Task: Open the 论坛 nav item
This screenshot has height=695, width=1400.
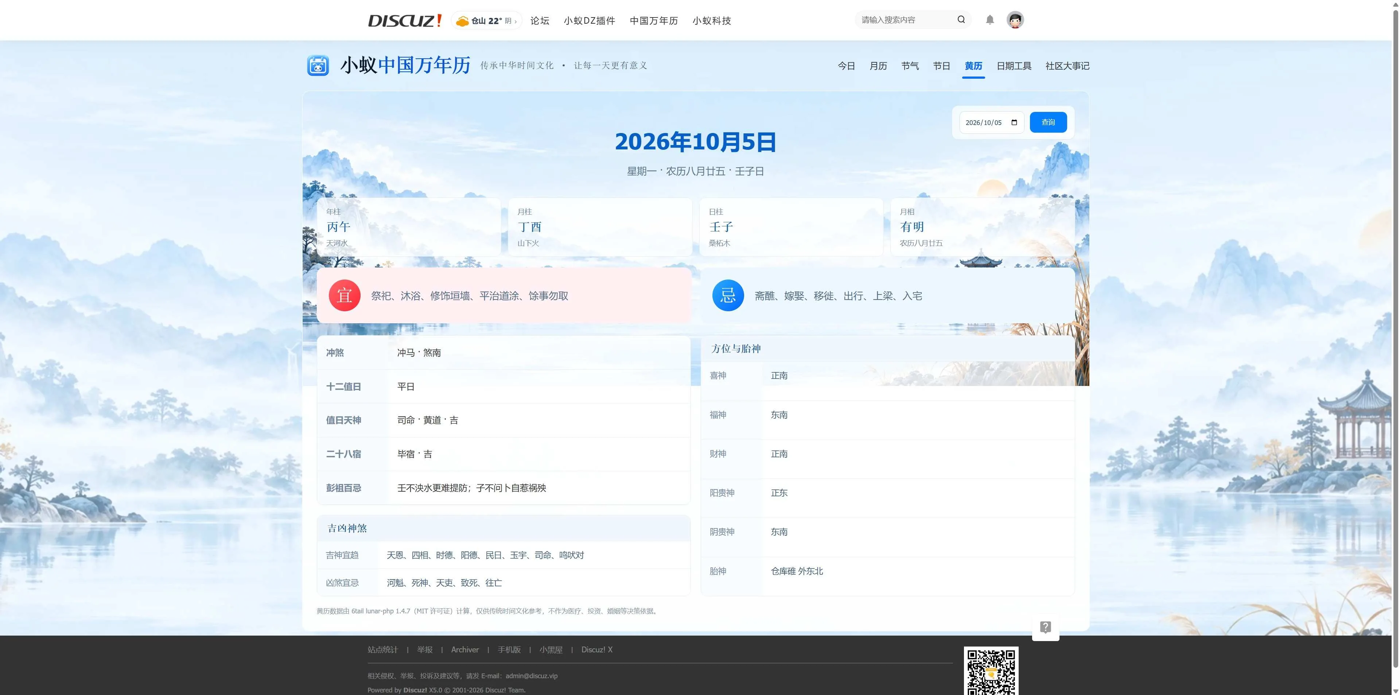Action: (x=540, y=21)
